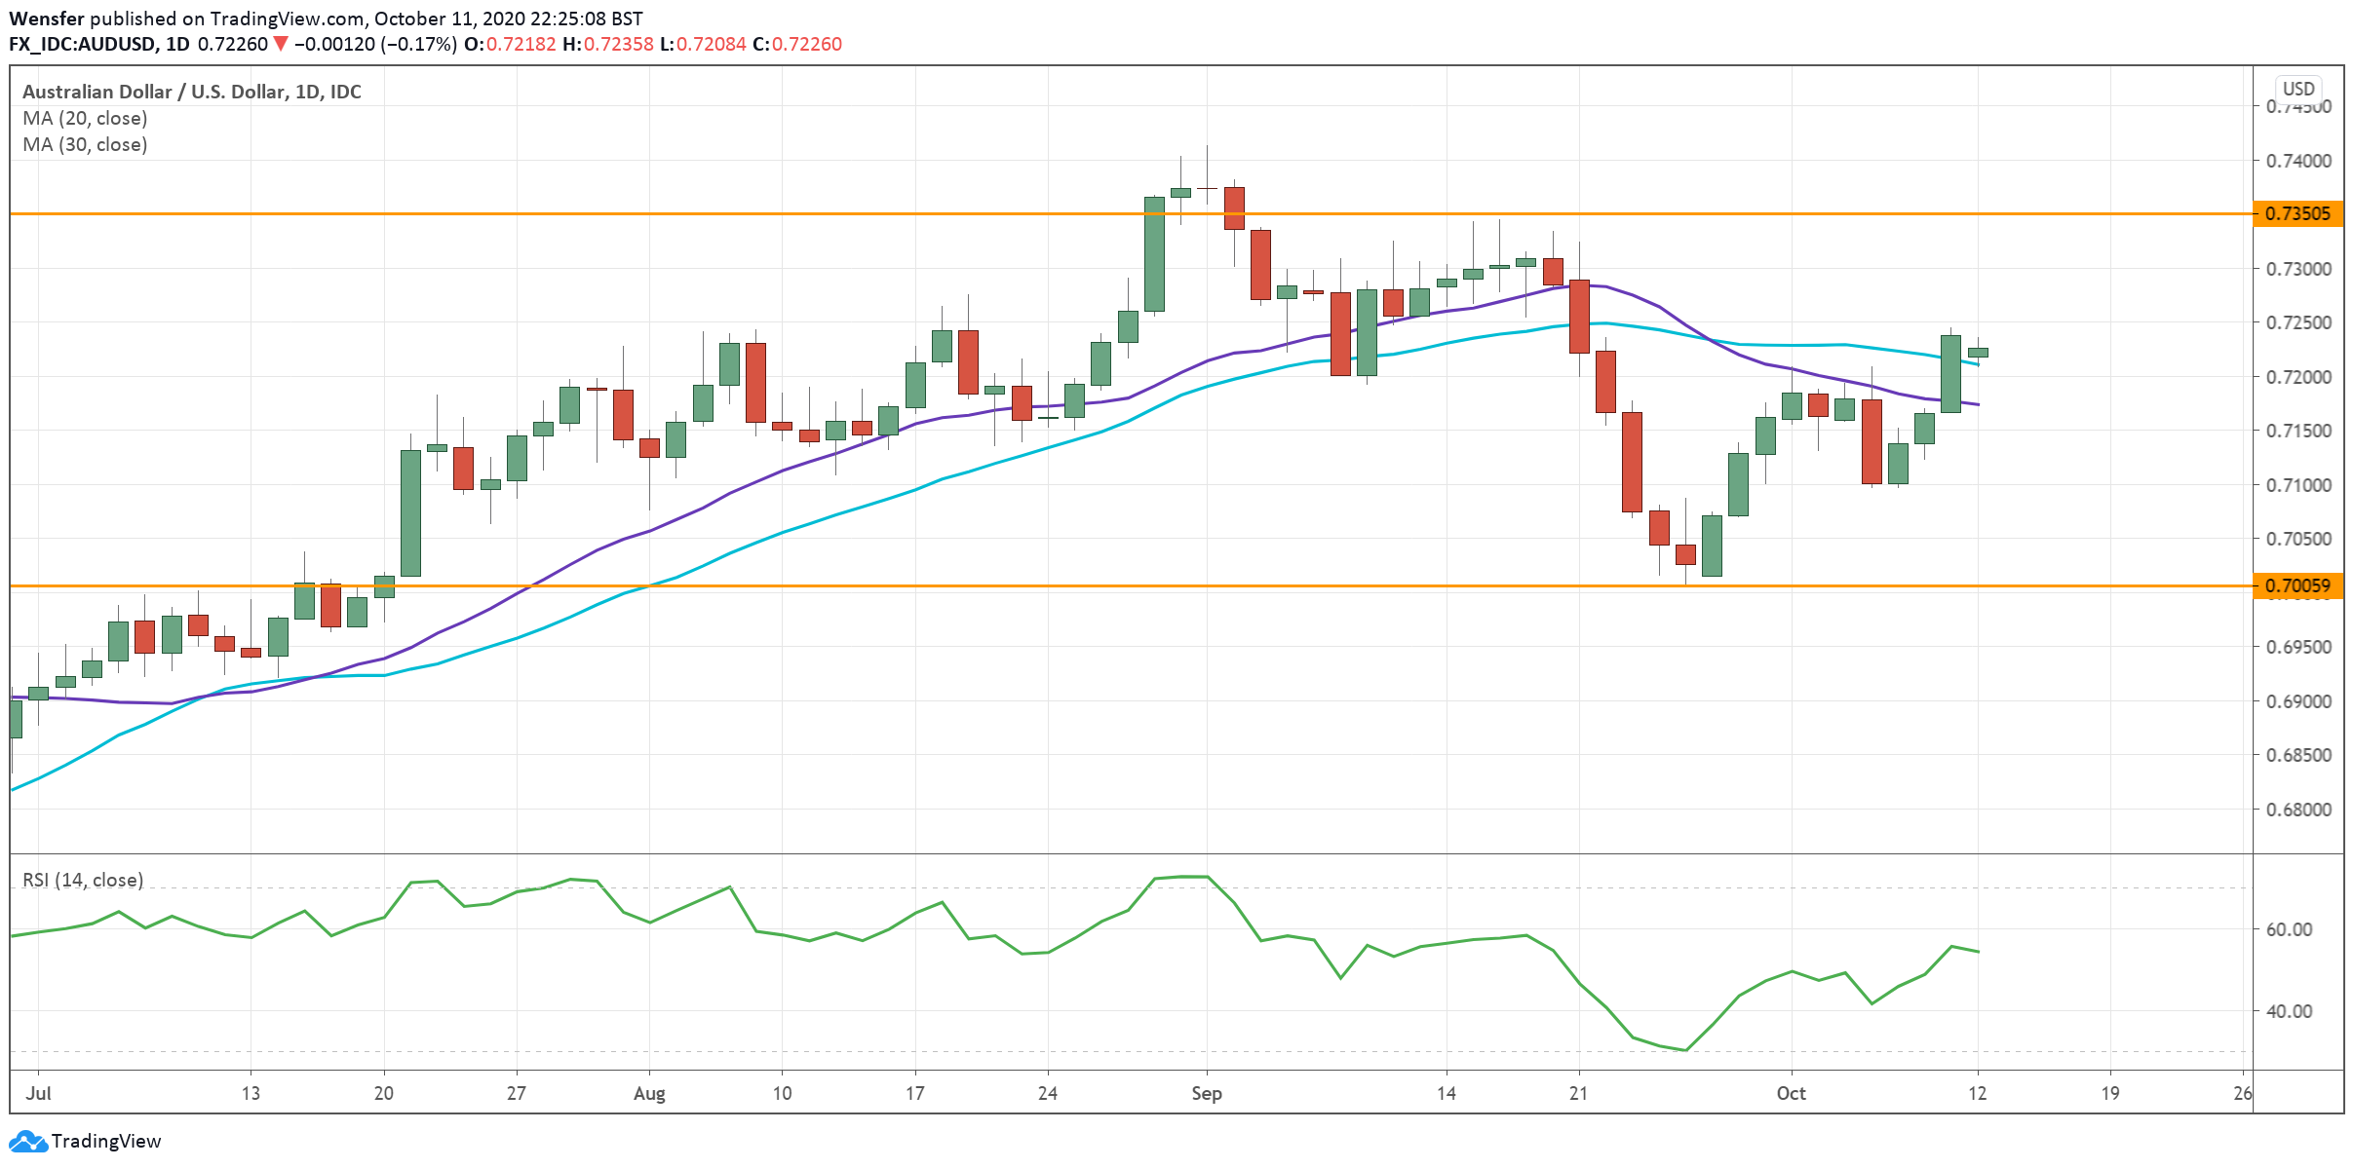Click the Oct label on the time axis

coord(1791,1093)
